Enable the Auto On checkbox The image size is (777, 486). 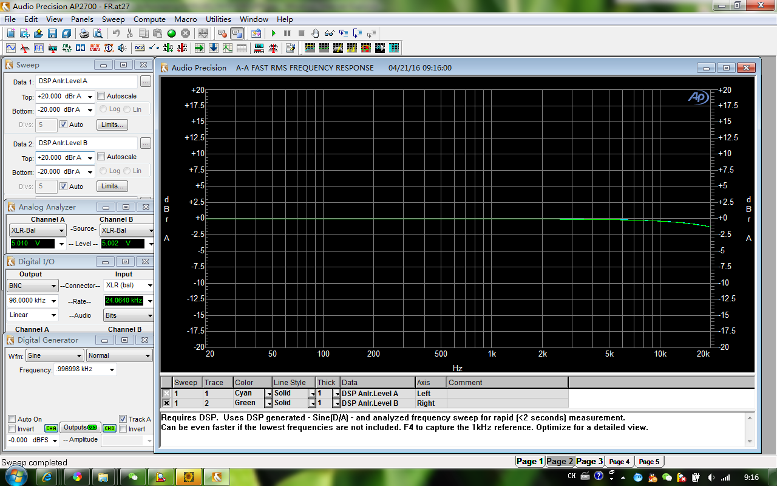(12, 419)
